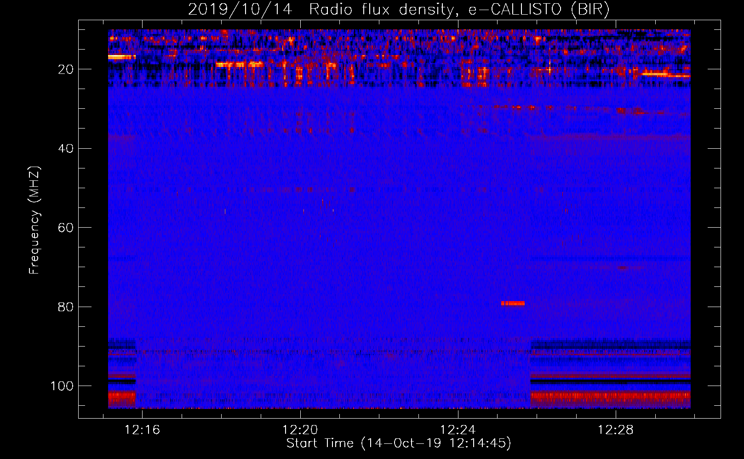
Task: Click the bright red burst near 80 MHz
Action: pyautogui.click(x=513, y=303)
